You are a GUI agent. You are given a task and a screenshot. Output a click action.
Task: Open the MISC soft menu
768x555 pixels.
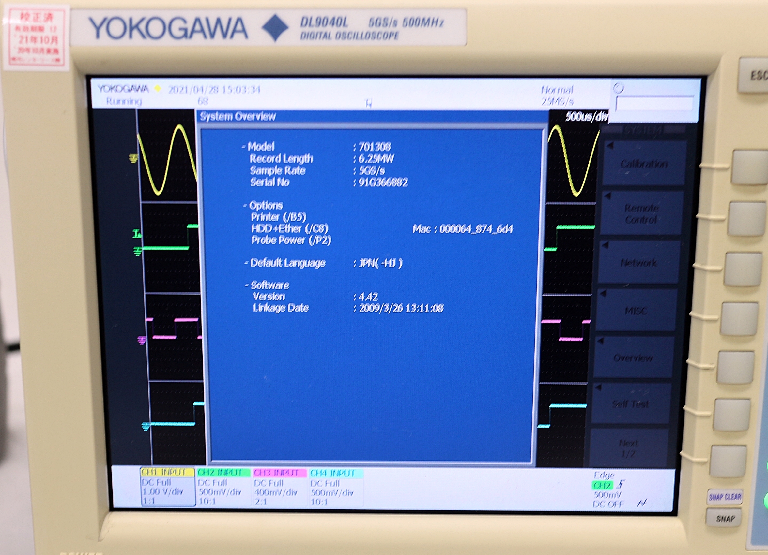[636, 310]
